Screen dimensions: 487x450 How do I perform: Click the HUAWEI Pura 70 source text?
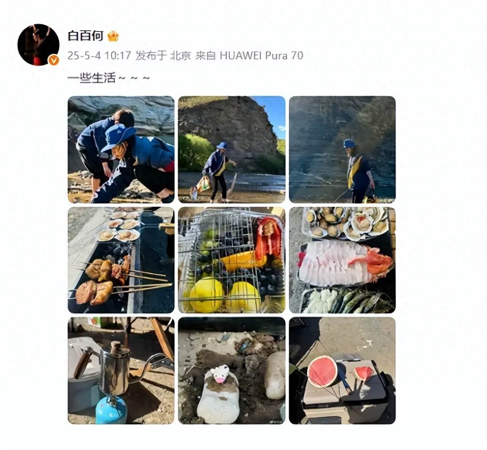tap(261, 55)
